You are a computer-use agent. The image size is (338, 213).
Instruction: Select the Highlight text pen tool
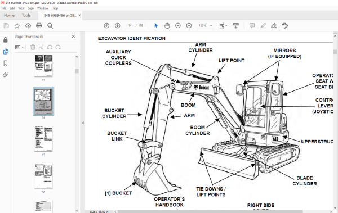(x=263, y=26)
